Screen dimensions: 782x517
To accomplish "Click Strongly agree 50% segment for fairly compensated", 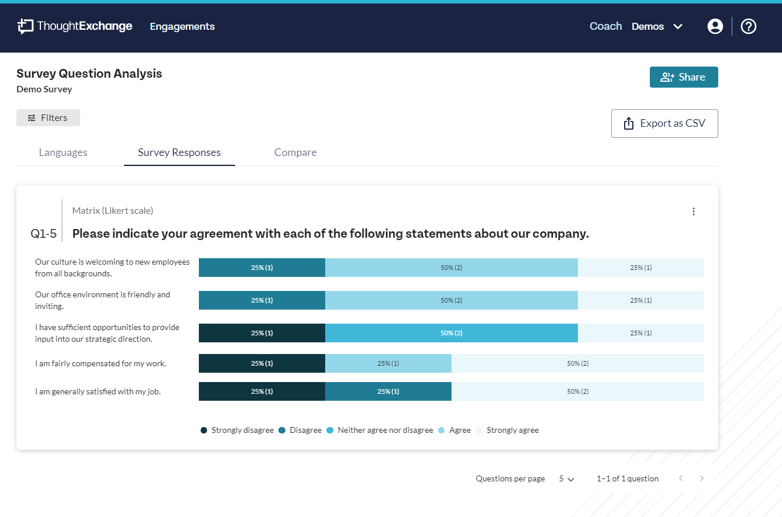I will point(578,363).
